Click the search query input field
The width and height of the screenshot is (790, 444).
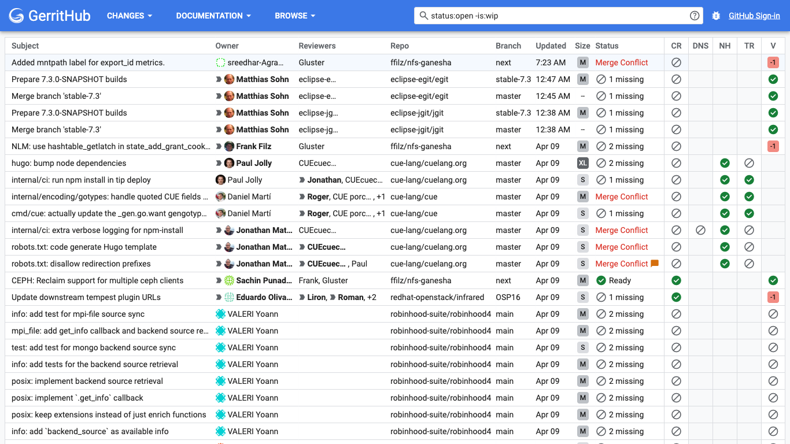[558, 16]
